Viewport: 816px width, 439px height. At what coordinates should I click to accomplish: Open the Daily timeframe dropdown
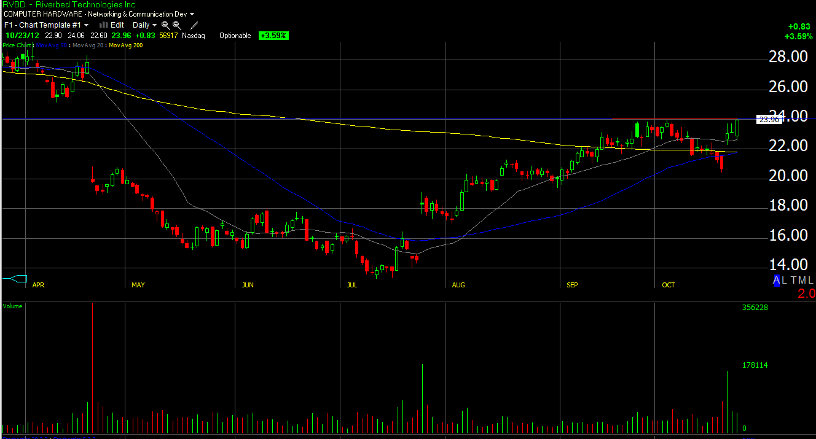click(145, 25)
